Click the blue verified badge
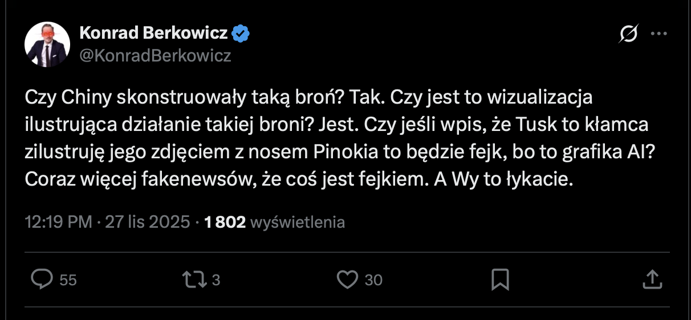 241,34
